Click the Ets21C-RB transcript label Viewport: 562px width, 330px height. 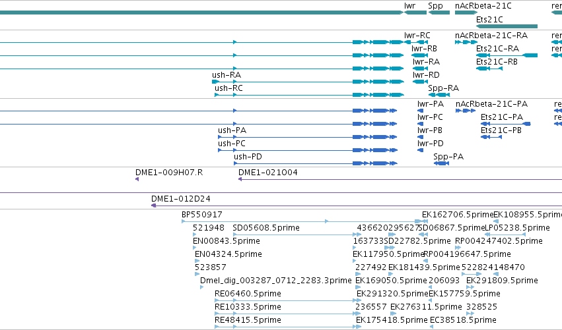click(497, 62)
